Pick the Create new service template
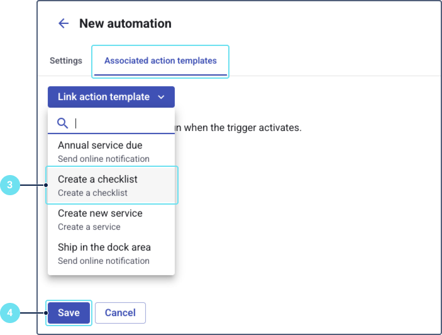Screen dimensions: 442x335 (100, 213)
